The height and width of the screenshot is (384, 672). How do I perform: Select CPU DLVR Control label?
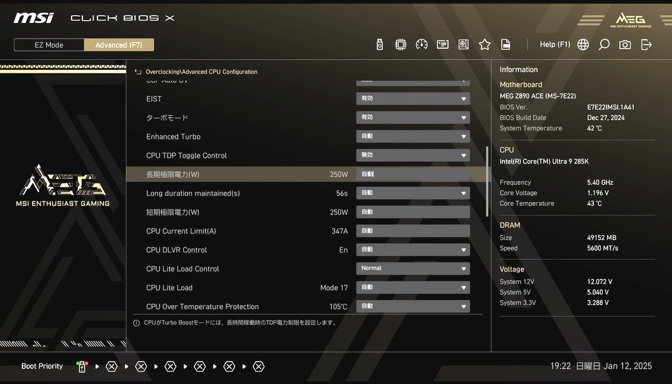click(176, 250)
